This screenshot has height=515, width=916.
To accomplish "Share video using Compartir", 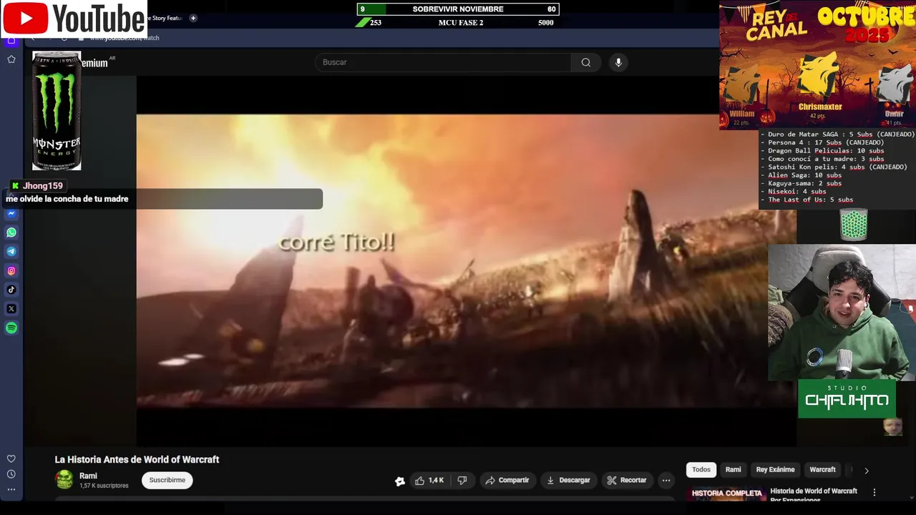I will pyautogui.click(x=507, y=481).
